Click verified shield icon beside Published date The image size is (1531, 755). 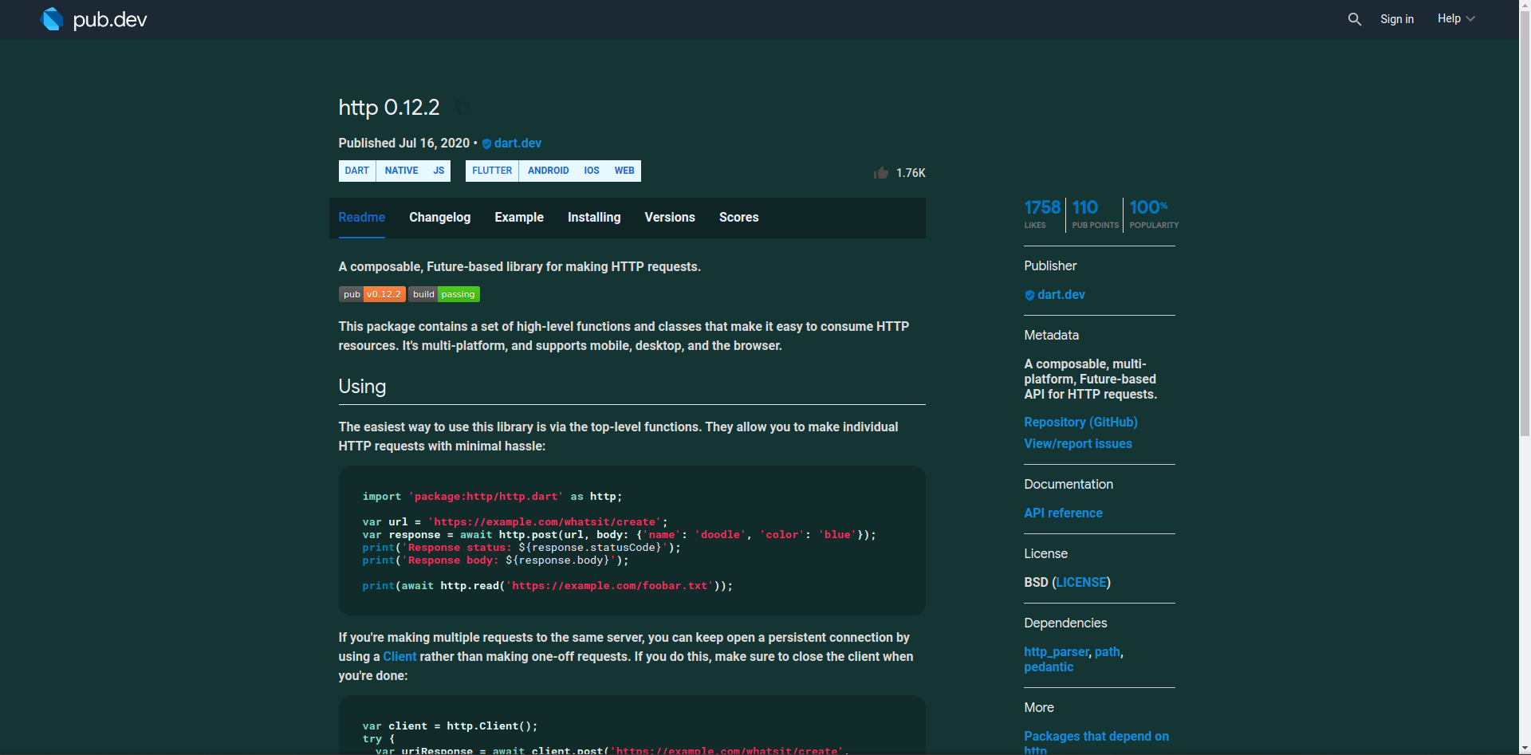[486, 144]
